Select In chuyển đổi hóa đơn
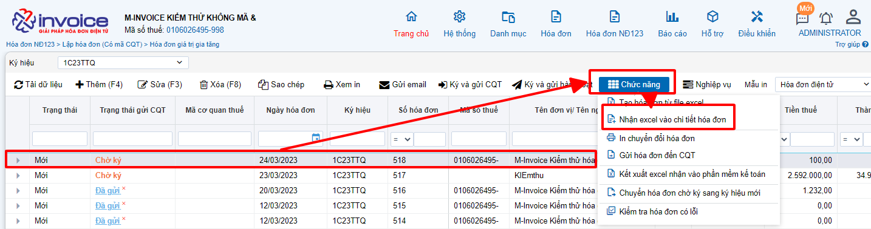This screenshot has width=871, height=229. (657, 138)
